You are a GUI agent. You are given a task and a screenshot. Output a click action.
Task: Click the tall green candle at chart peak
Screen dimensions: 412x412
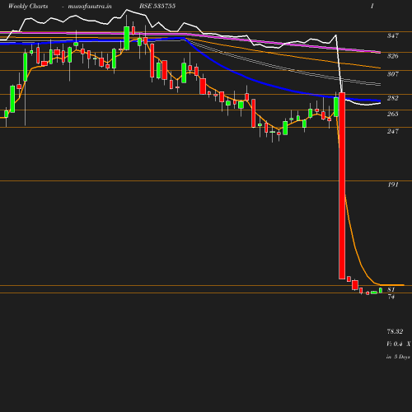point(127,38)
